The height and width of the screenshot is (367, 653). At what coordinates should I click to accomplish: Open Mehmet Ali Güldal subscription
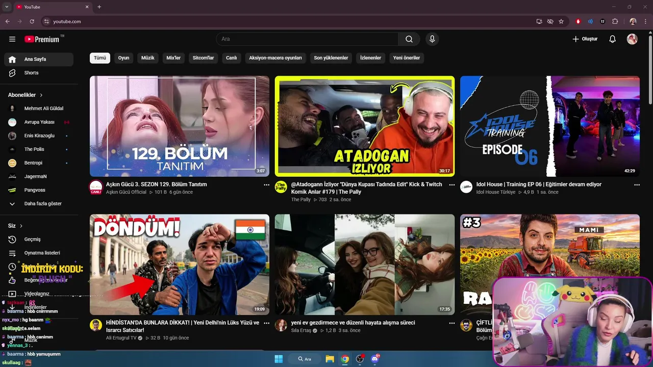click(x=39, y=109)
